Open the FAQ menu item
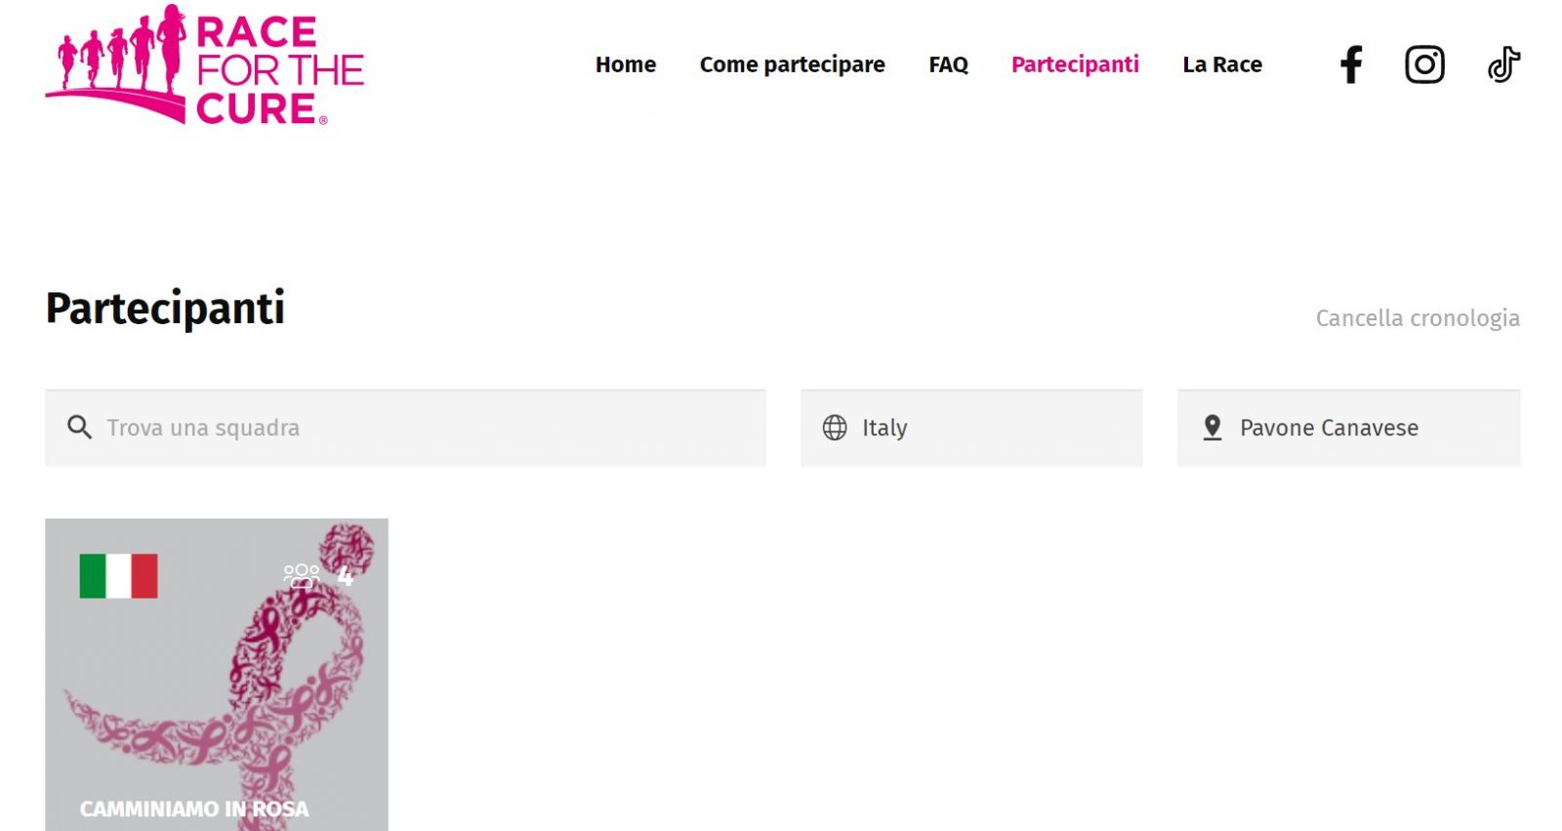The height and width of the screenshot is (831, 1562). (948, 64)
